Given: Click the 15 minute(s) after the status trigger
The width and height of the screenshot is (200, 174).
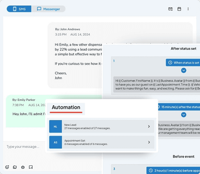Looking at the screenshot, I should (179, 107).
